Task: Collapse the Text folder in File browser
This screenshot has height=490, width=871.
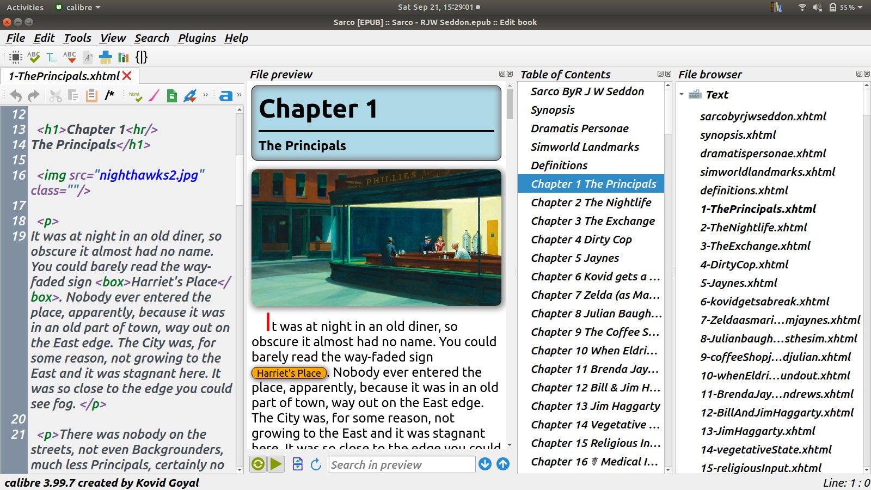Action: pyautogui.click(x=682, y=95)
